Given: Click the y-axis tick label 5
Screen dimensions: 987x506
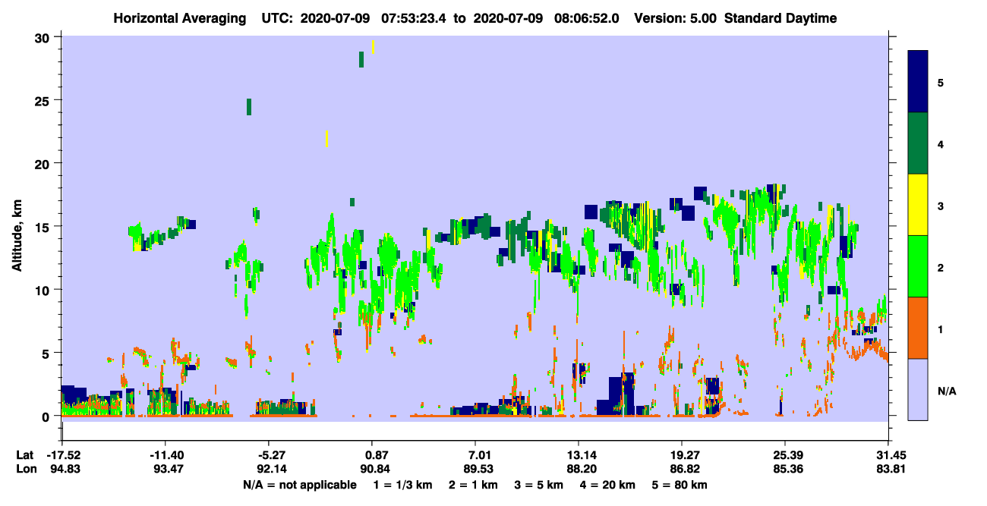Looking at the screenshot, I should click(x=47, y=354).
